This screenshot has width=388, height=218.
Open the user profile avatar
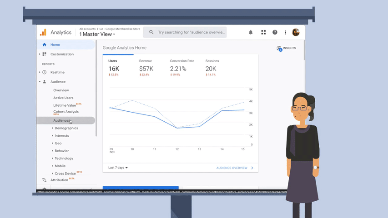296,32
